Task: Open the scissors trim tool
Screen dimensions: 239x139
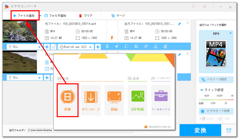Action: [117, 46]
